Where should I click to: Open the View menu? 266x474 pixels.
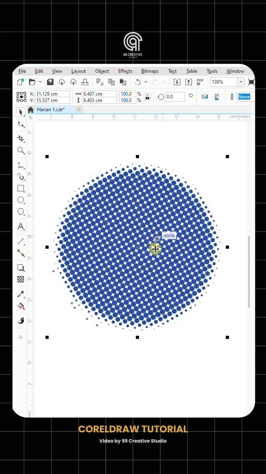(57, 71)
